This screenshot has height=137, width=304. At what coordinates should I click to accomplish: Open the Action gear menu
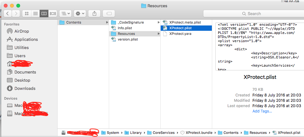tap(80, 14)
